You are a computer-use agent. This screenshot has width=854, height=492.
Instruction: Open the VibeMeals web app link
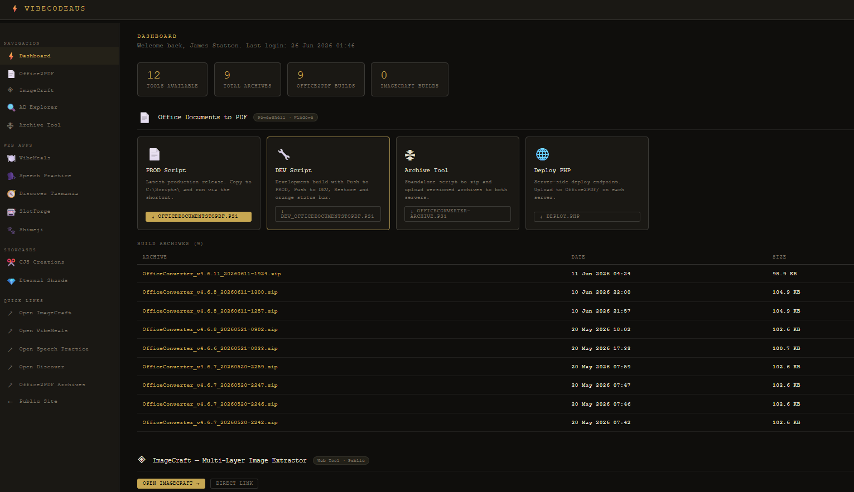pos(59,158)
